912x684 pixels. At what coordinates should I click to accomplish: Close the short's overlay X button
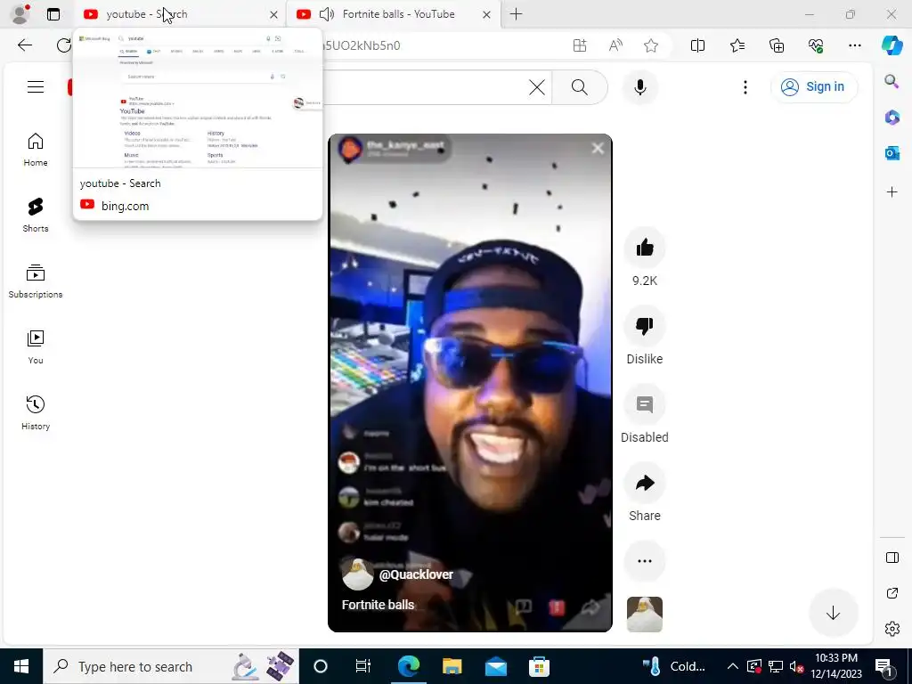(x=598, y=149)
